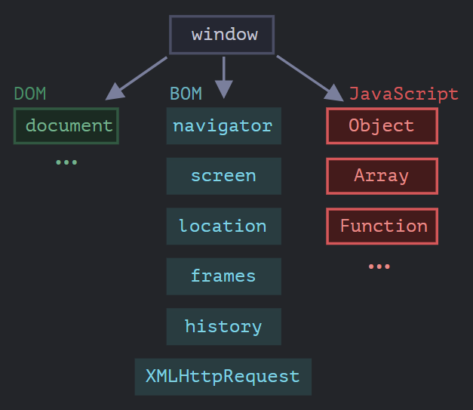Click the red Object box
This screenshot has width=473, height=410.
pyautogui.click(x=382, y=126)
